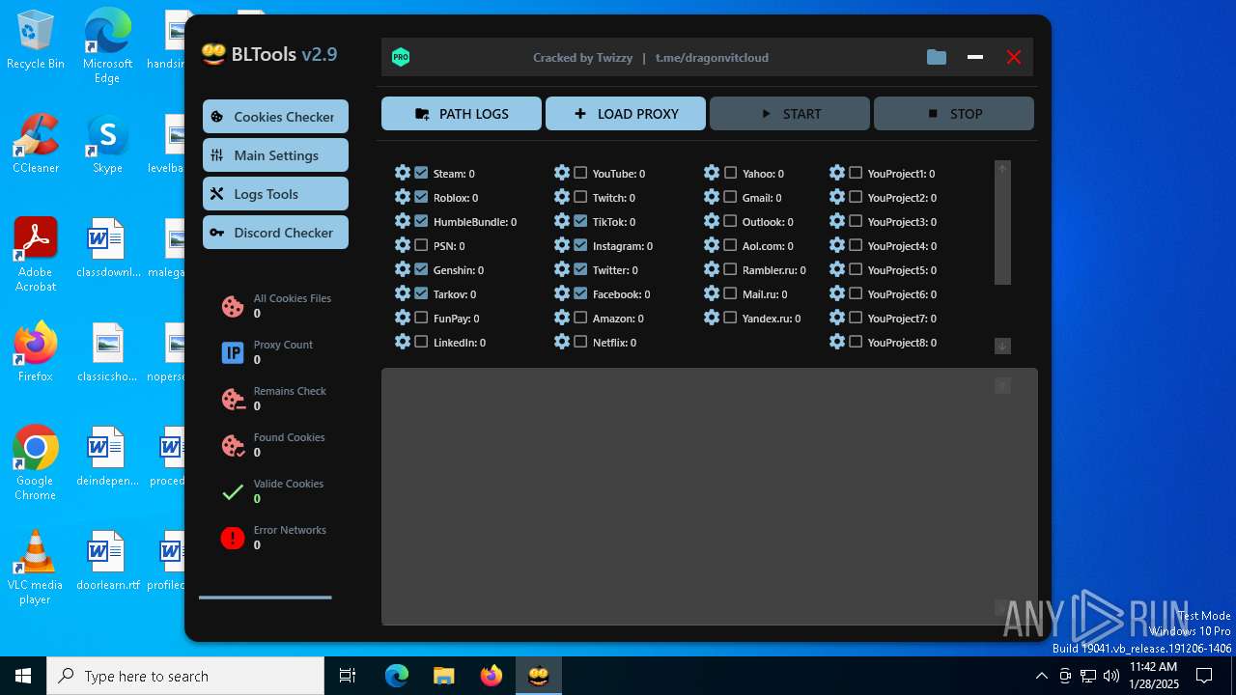Click services list scroll-up arrow
This screenshot has width=1236, height=695.
1002,168
